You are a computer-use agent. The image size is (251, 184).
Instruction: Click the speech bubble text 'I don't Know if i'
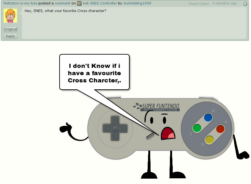click(94, 66)
